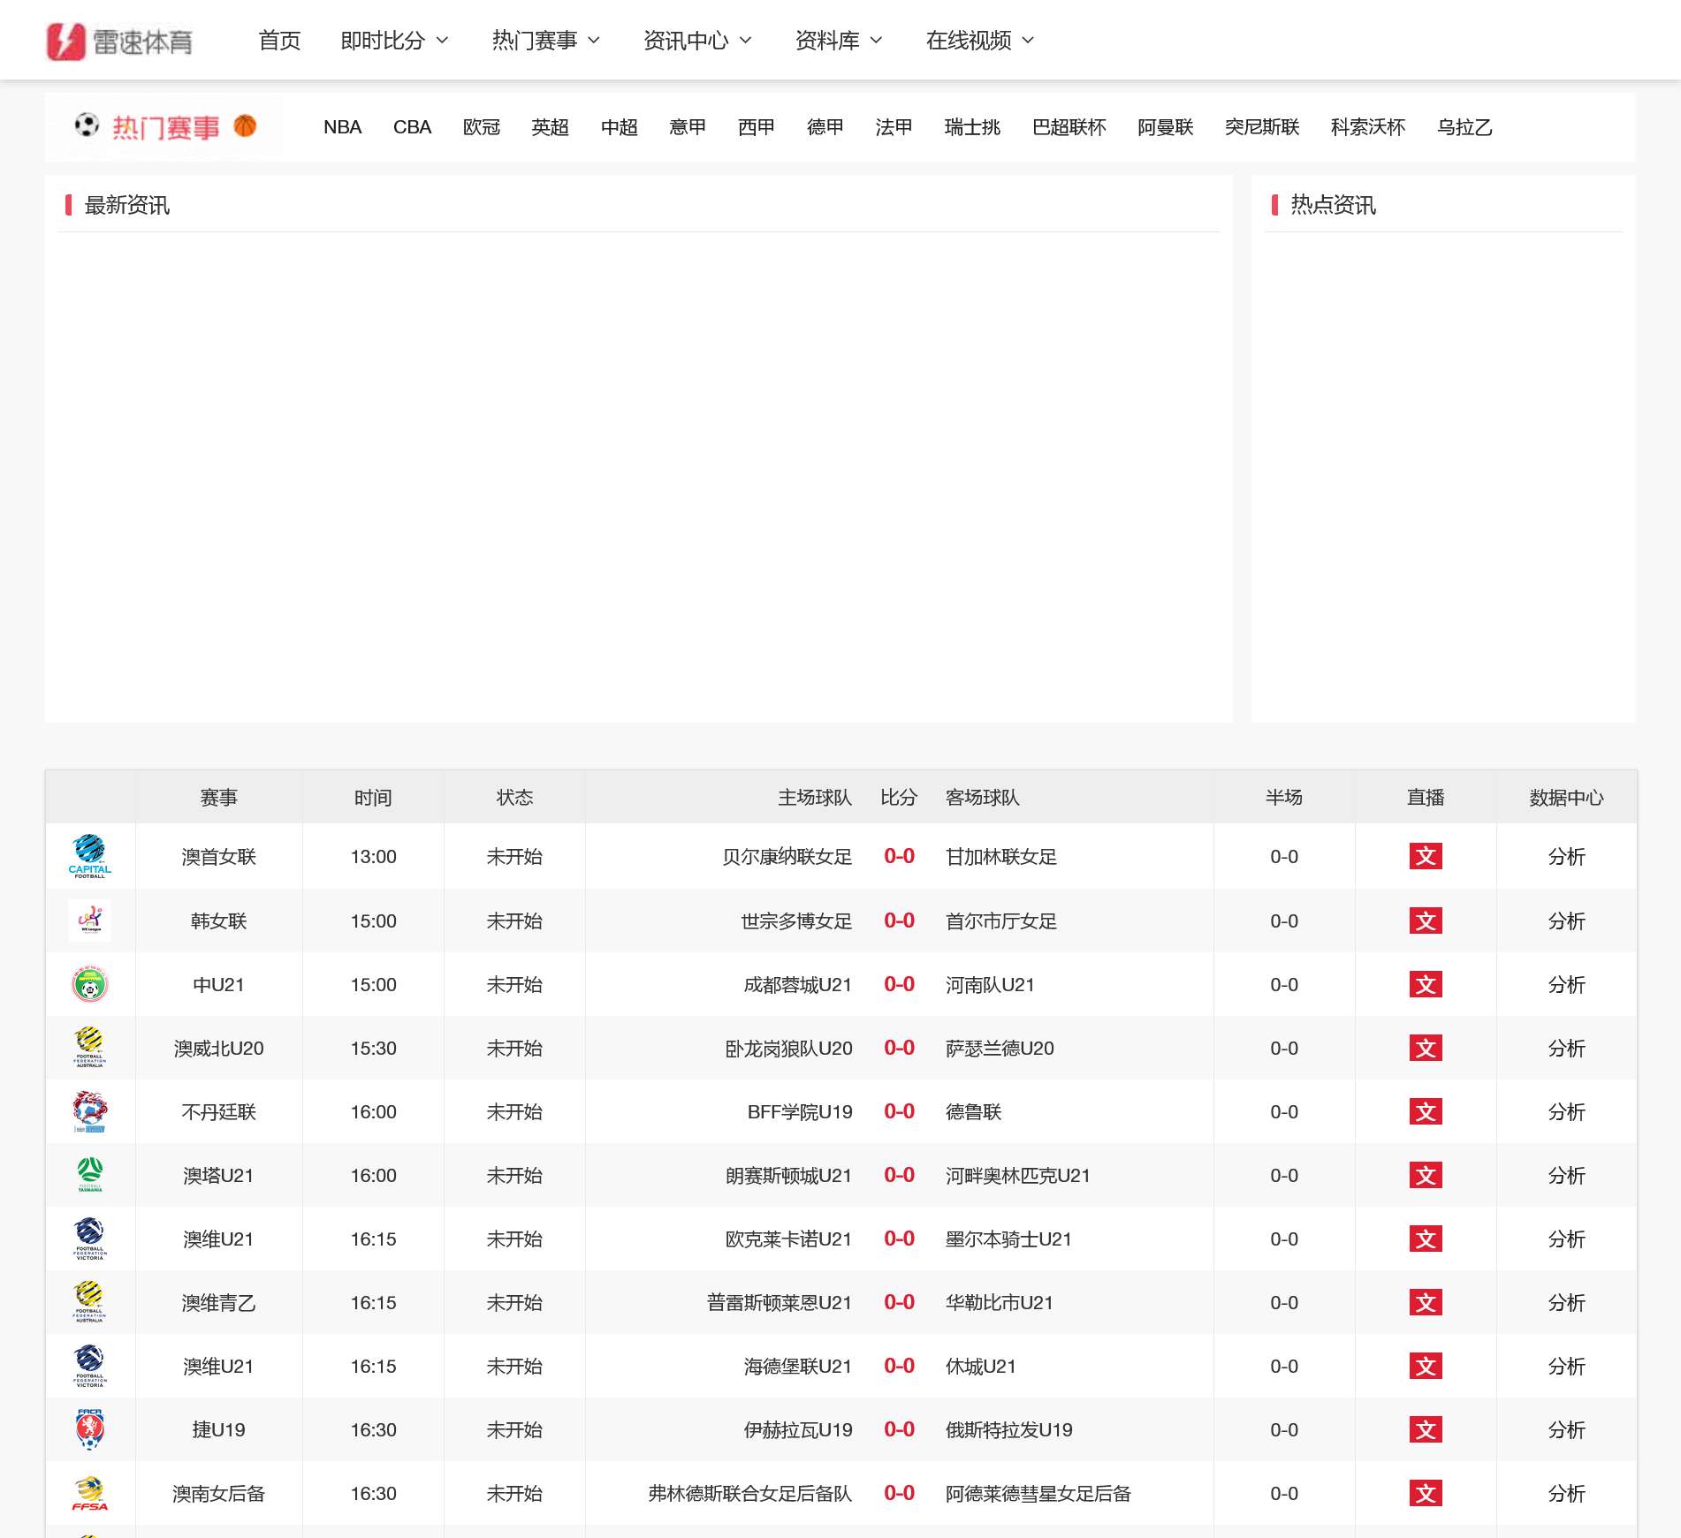Click the 韩女联 league logo icon
The width and height of the screenshot is (1681, 1538).
89,921
